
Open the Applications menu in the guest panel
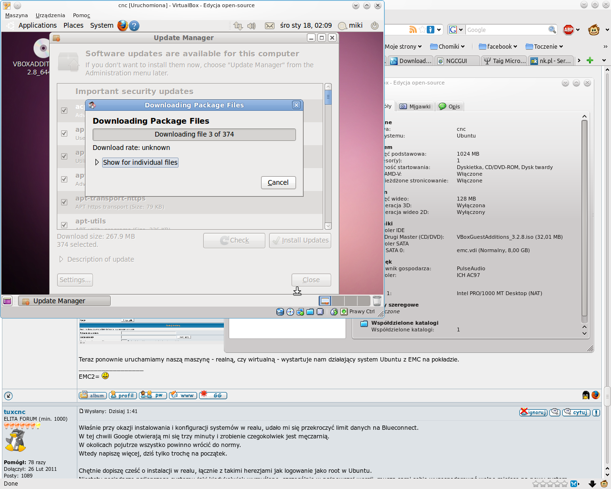pyautogui.click(x=38, y=26)
